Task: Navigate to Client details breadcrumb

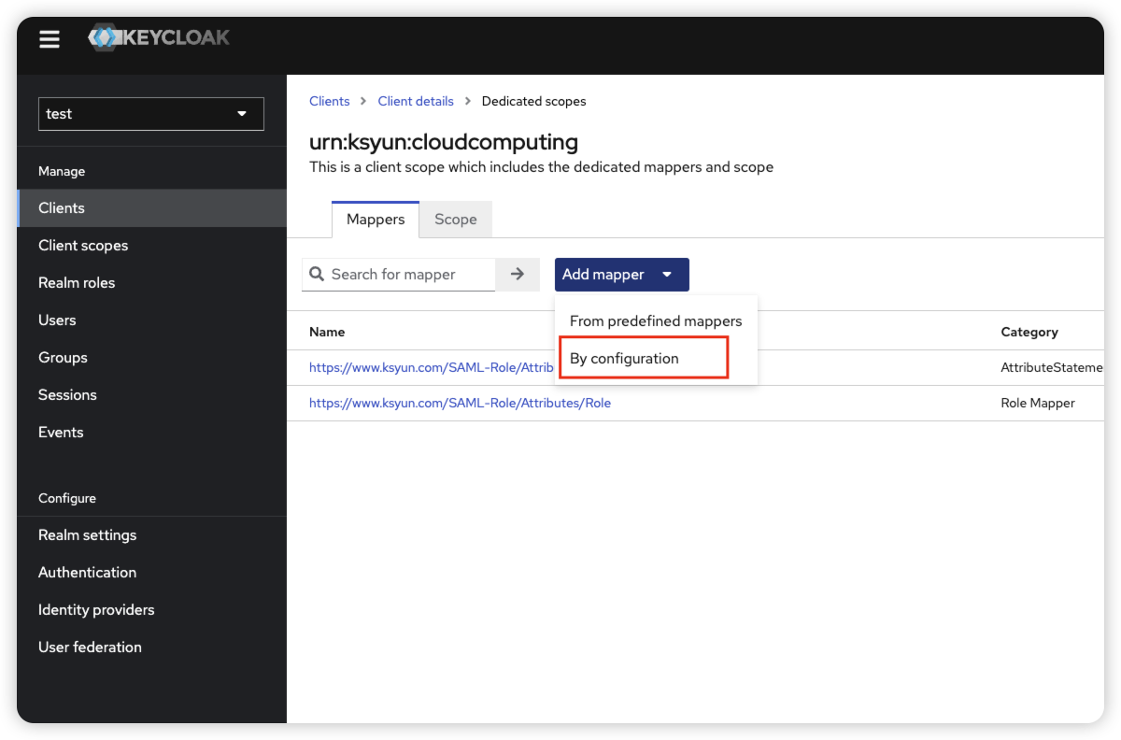Action: point(416,101)
